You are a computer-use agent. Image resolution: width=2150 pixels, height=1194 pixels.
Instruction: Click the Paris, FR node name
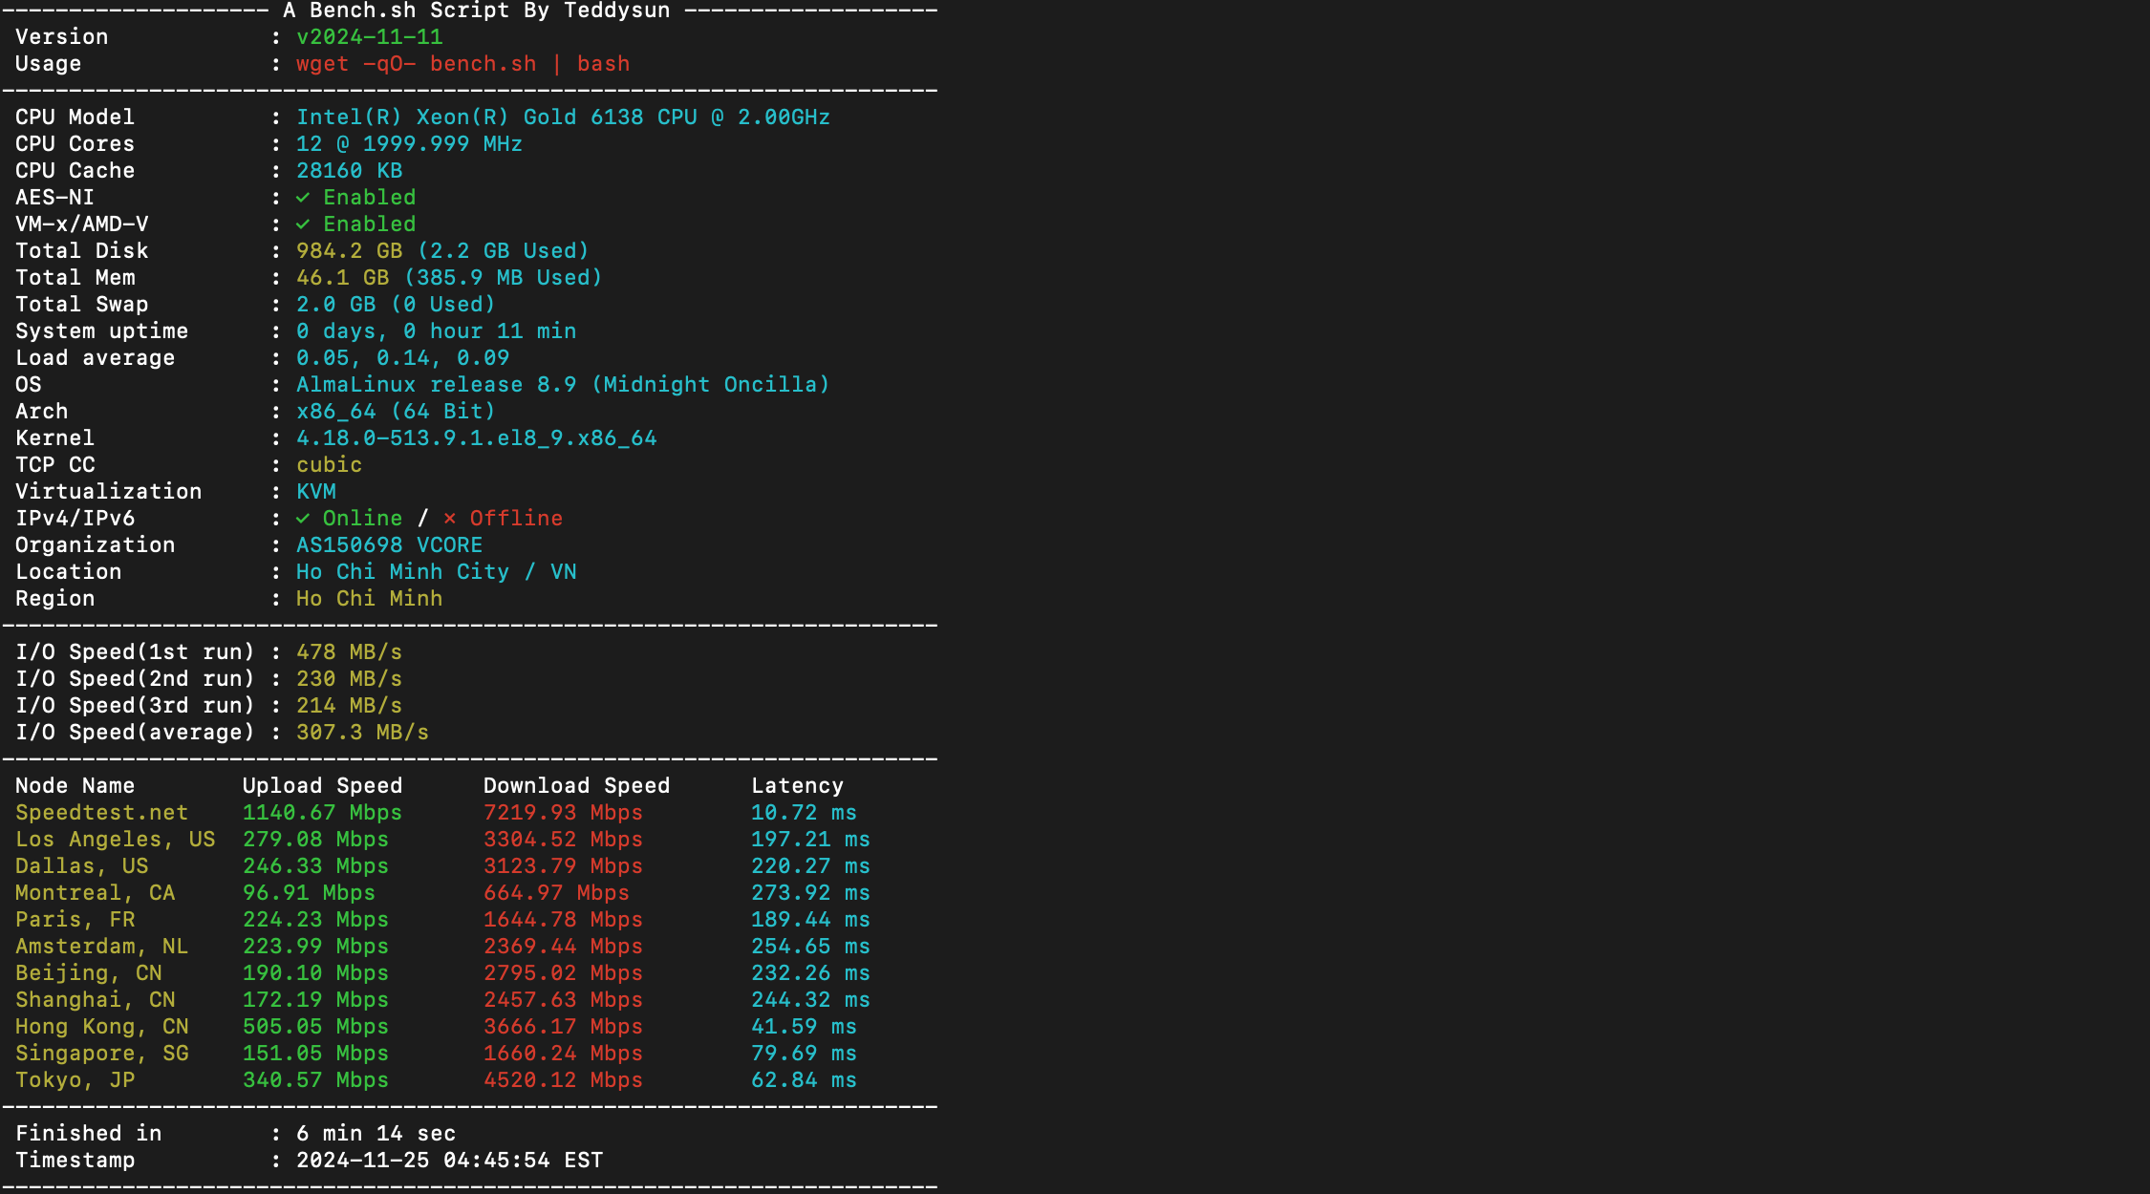[75, 919]
